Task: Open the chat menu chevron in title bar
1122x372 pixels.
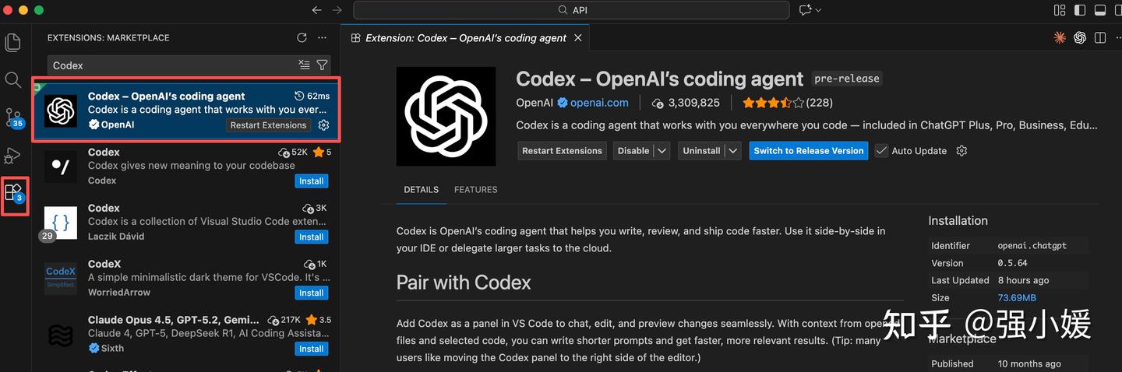Action: click(819, 10)
